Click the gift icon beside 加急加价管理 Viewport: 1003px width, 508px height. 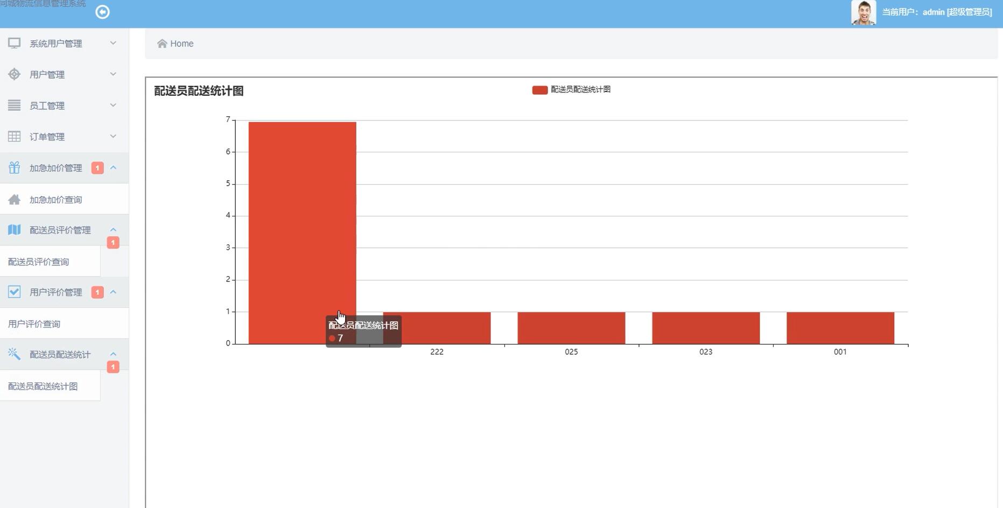pos(15,168)
